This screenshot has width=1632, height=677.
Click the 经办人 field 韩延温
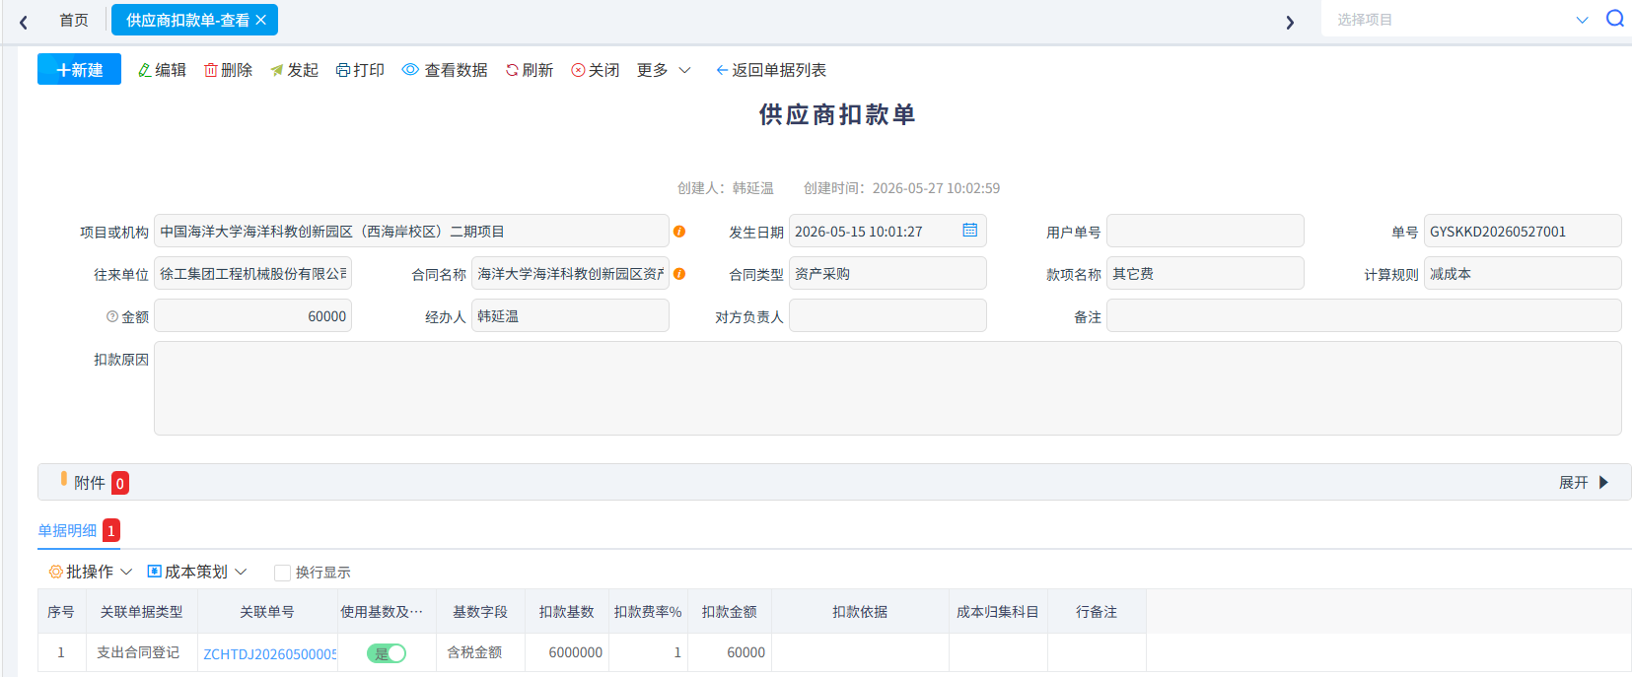[570, 315]
